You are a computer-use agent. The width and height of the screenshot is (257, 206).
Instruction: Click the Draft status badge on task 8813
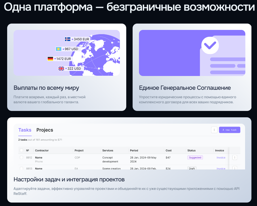click(x=192, y=168)
